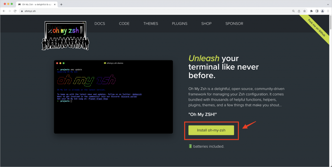332x167 pixels.
Task: Click the batteries included text
Action: tap(208, 146)
